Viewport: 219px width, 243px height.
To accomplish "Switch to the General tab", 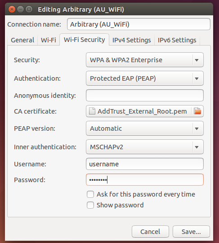I will tap(22, 40).
